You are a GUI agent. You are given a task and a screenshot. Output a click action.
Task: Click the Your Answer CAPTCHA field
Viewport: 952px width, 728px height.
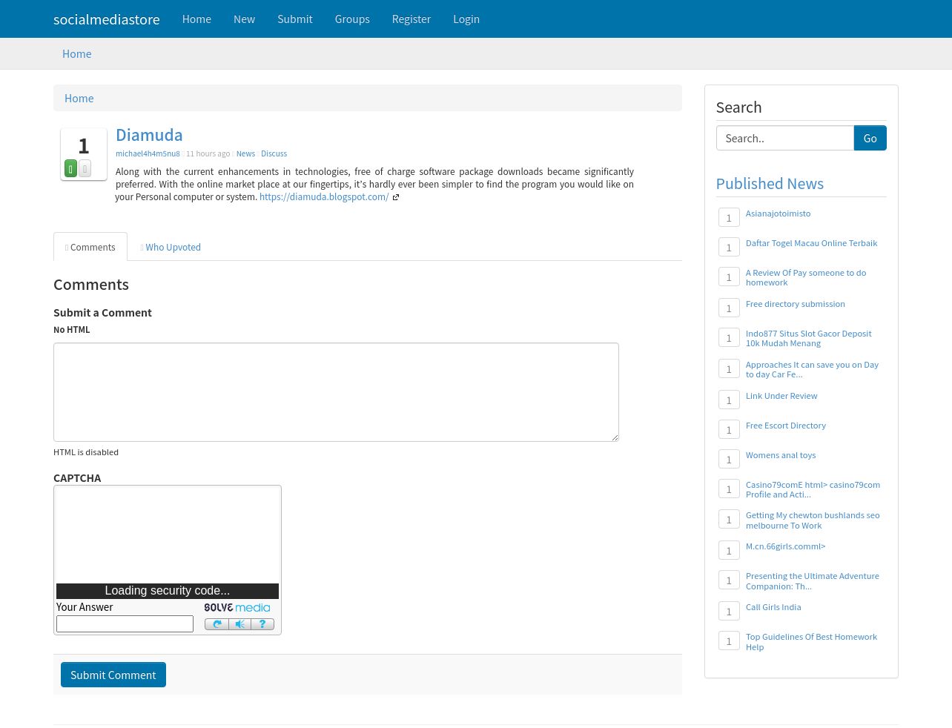coord(125,624)
